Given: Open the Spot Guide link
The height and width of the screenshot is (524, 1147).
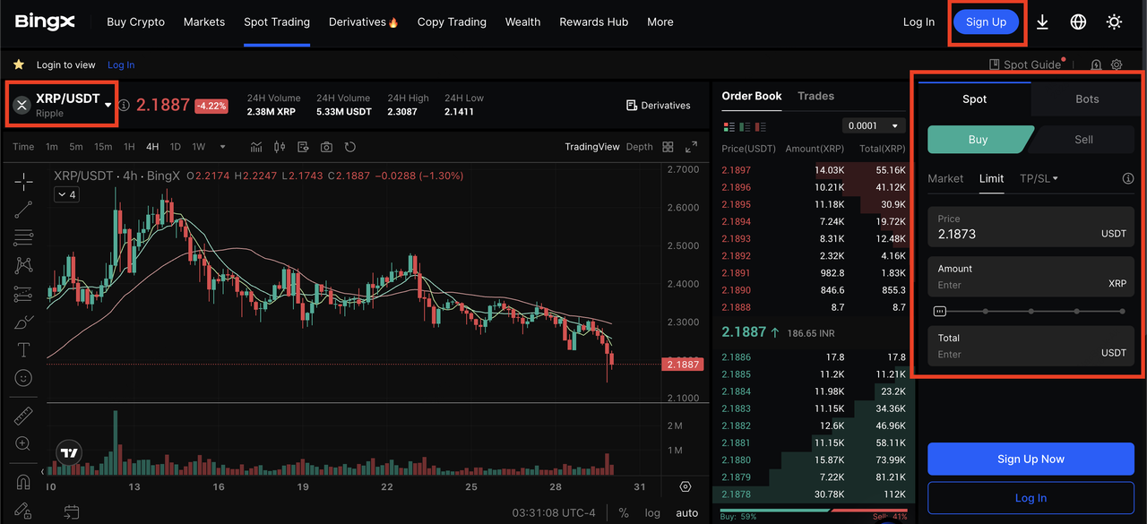Looking at the screenshot, I should pyautogui.click(x=1024, y=64).
